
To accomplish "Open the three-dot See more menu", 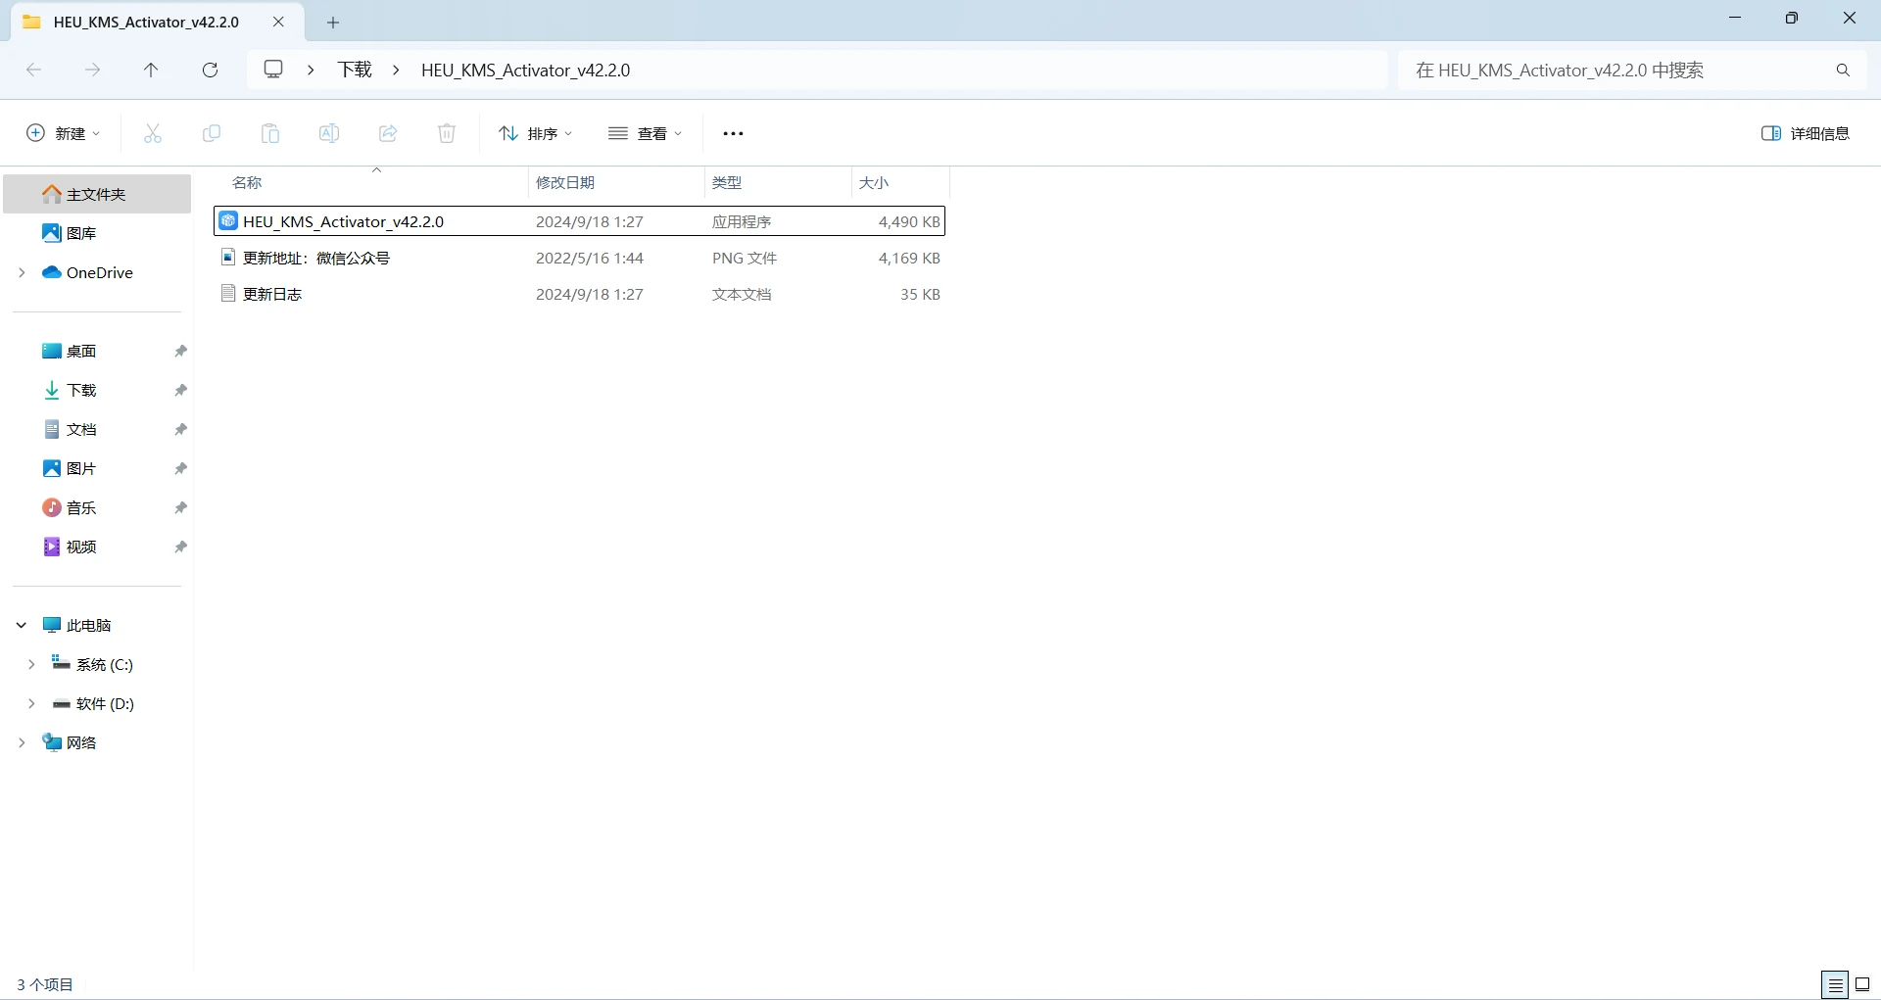I will pos(733,133).
